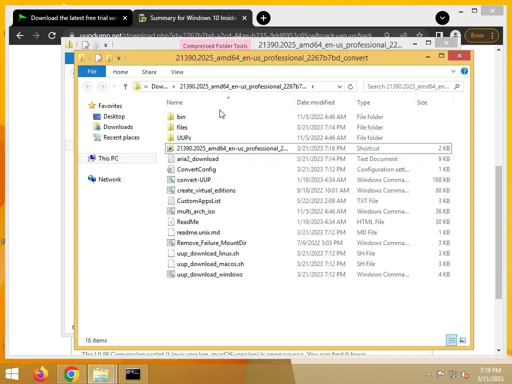Select the multi_arch_iso script

tap(196, 211)
